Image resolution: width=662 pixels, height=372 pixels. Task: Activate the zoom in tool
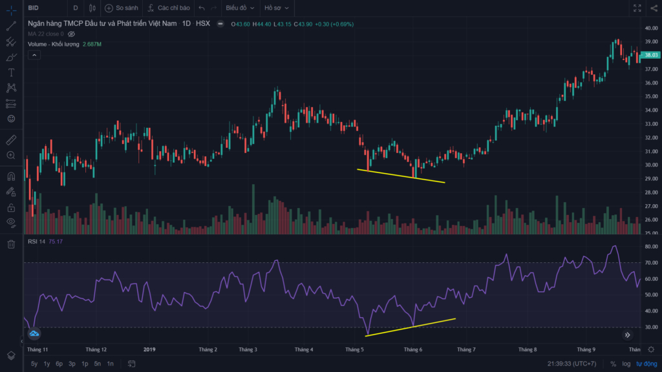tap(12, 155)
